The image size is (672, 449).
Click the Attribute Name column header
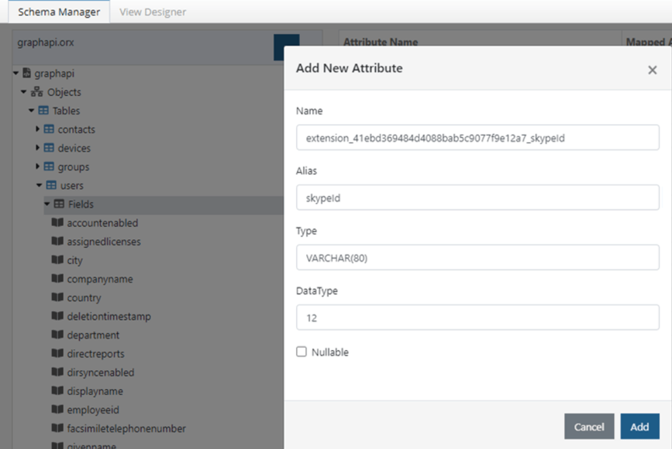point(381,42)
